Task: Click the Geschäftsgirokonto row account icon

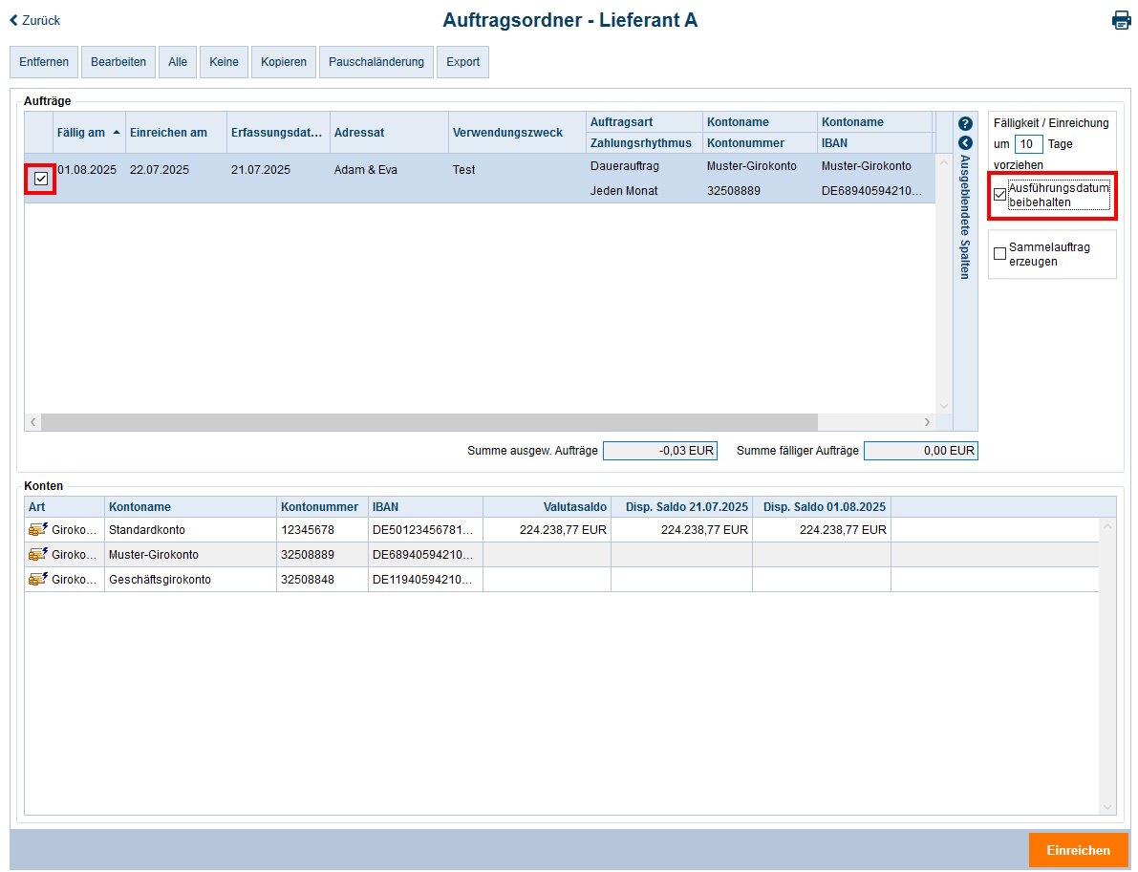Action: click(38, 579)
